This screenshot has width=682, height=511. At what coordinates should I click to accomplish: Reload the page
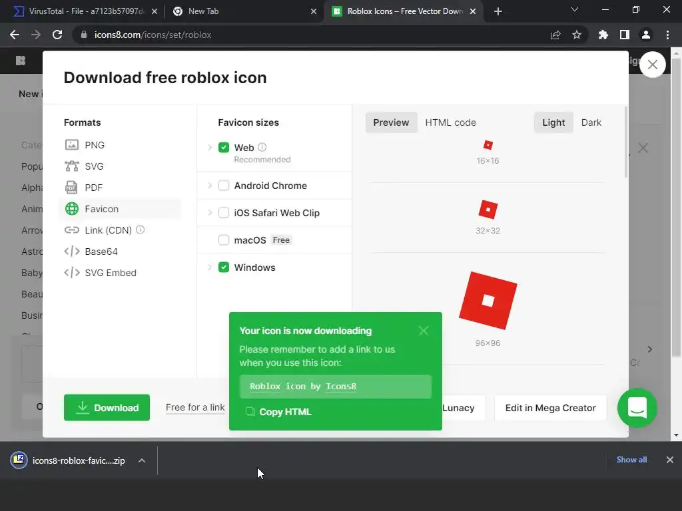pyautogui.click(x=57, y=35)
